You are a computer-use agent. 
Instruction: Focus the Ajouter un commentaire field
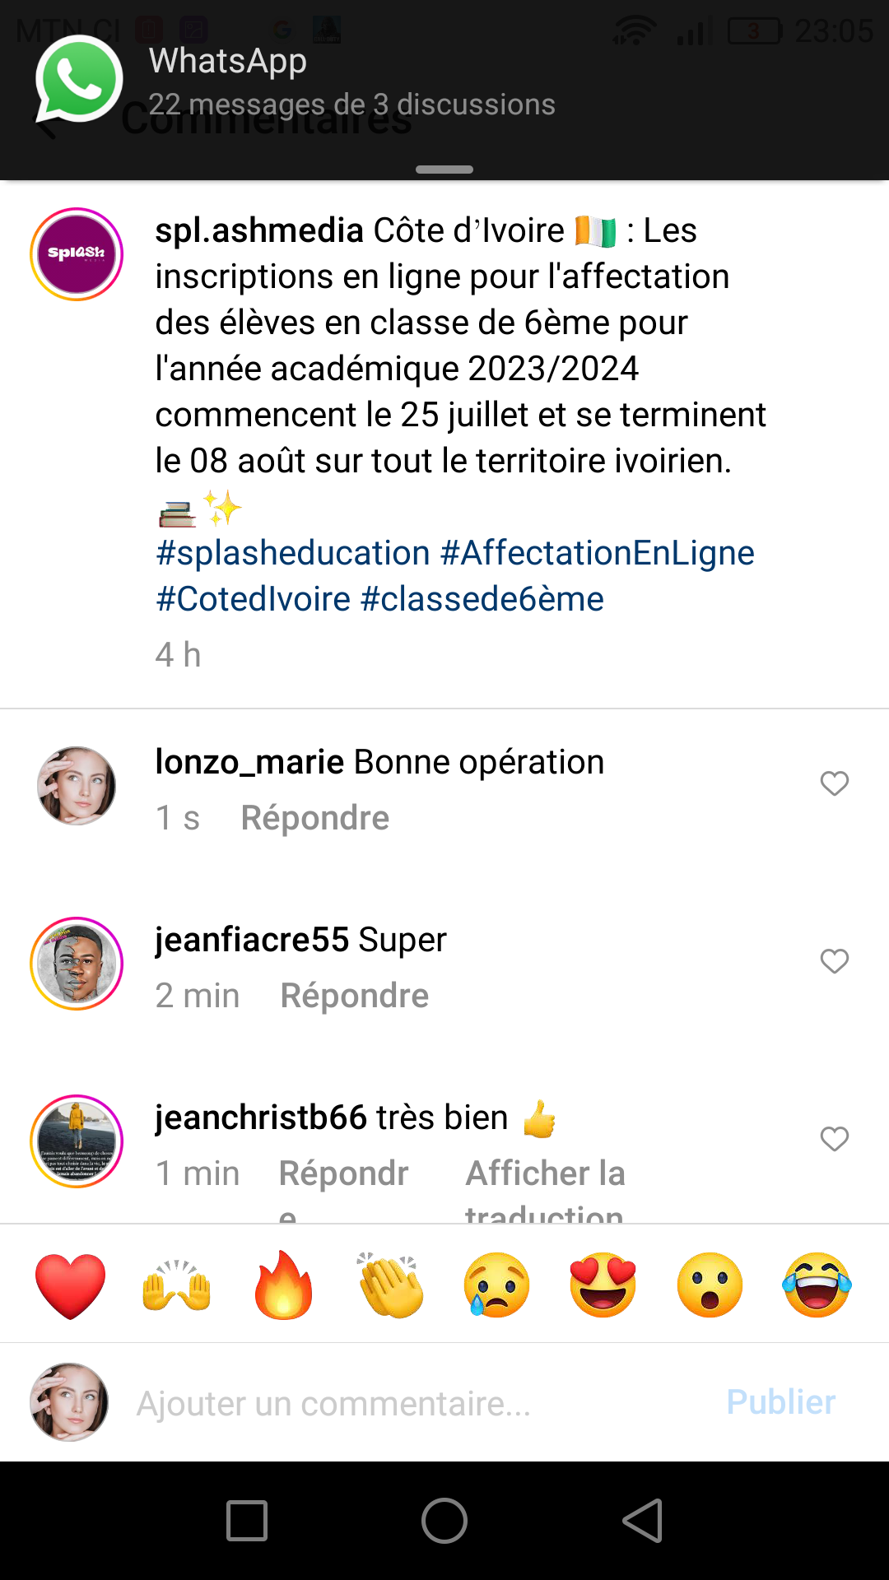coord(412,1403)
